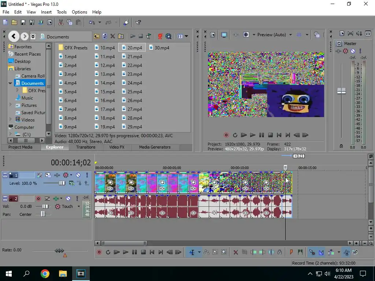375x281 pixels.
Task: Switch to the Media Generators tab
Action: click(x=155, y=147)
